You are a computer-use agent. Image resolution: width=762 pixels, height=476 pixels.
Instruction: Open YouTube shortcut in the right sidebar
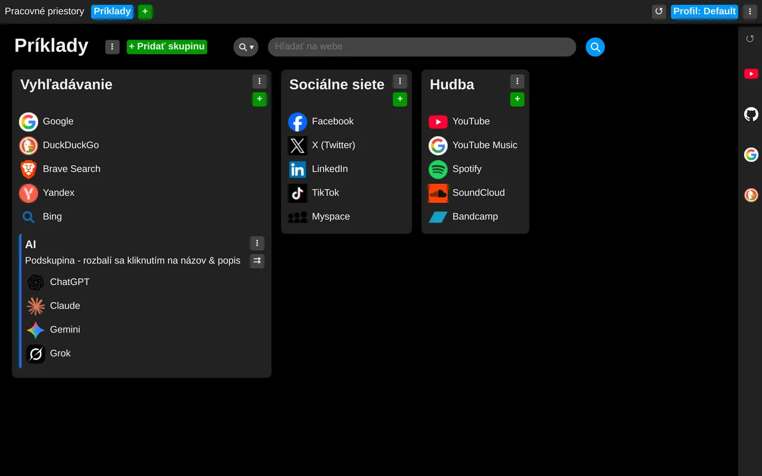(x=751, y=74)
